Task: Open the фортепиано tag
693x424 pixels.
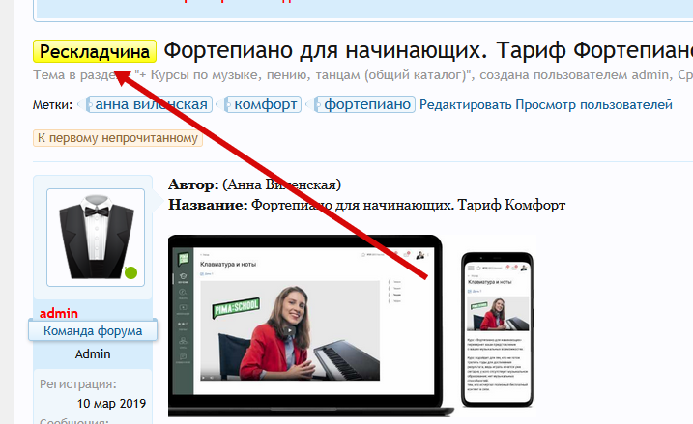Action: click(367, 104)
